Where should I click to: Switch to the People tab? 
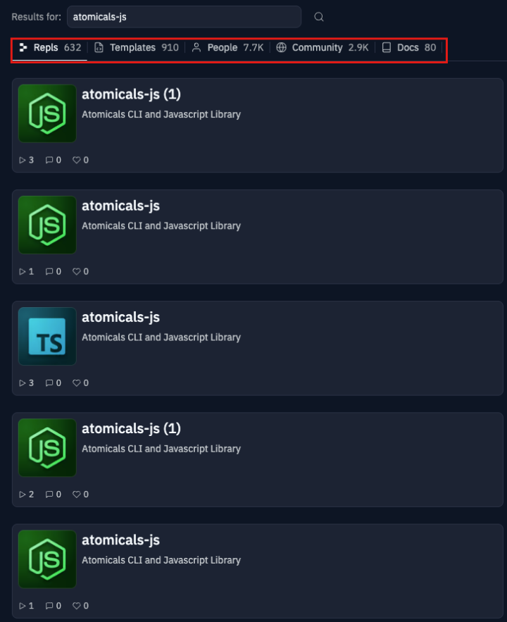coord(227,48)
